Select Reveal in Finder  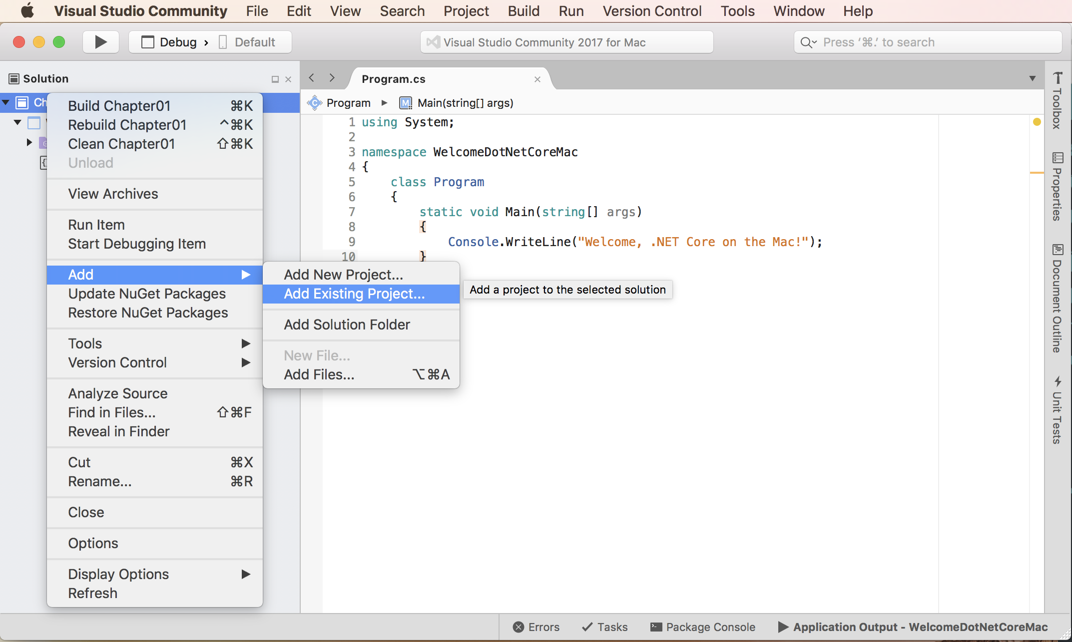tap(155, 431)
